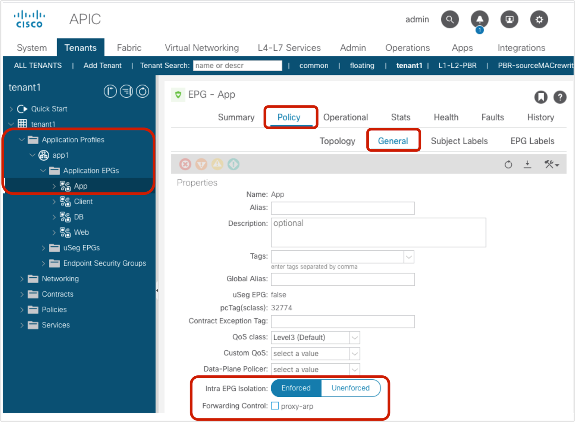Open help using the question mark icon
Image resolution: width=575 pixels, height=422 pixels.
pyautogui.click(x=560, y=97)
